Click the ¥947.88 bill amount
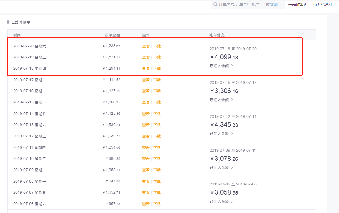The height and width of the screenshot is (213, 339). [113, 182]
